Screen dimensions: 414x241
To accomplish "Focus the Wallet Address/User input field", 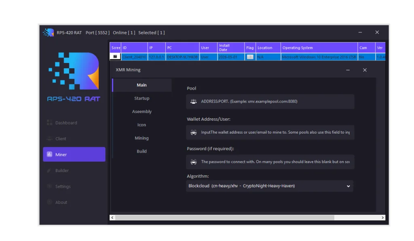I will point(270,132).
